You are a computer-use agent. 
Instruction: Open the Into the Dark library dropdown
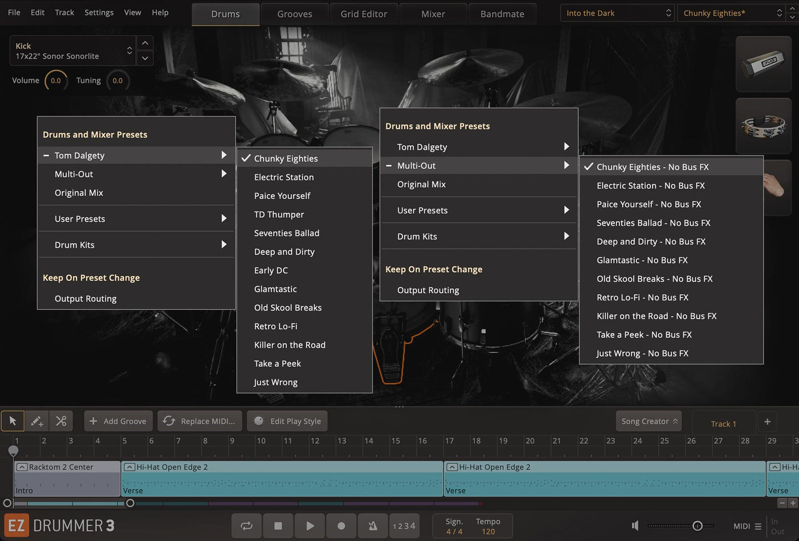click(x=618, y=13)
